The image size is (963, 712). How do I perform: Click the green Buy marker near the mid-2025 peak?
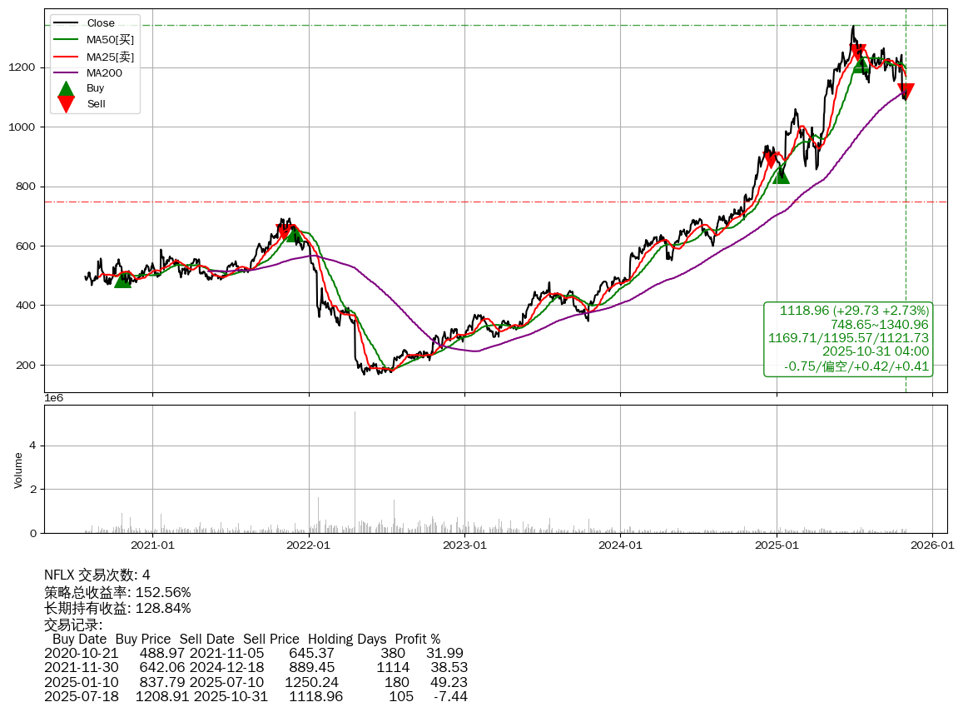click(861, 64)
